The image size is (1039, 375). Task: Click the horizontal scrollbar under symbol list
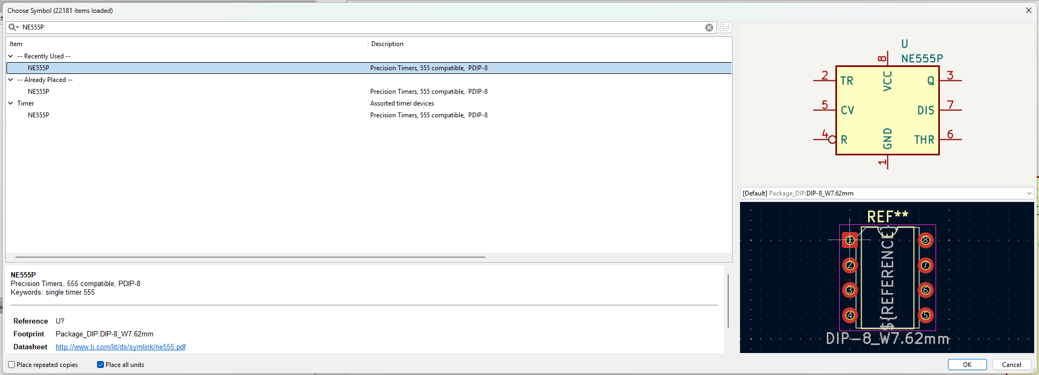tap(250, 257)
